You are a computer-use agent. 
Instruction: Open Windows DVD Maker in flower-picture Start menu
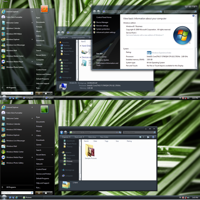pos(17,34)
